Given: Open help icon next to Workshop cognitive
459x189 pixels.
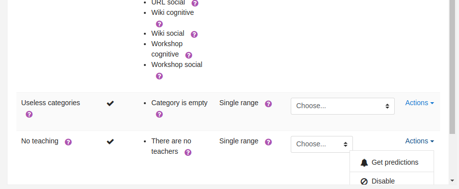Looking at the screenshot, I should point(189,55).
